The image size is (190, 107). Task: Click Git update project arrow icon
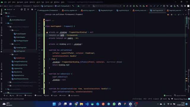click(154, 6)
